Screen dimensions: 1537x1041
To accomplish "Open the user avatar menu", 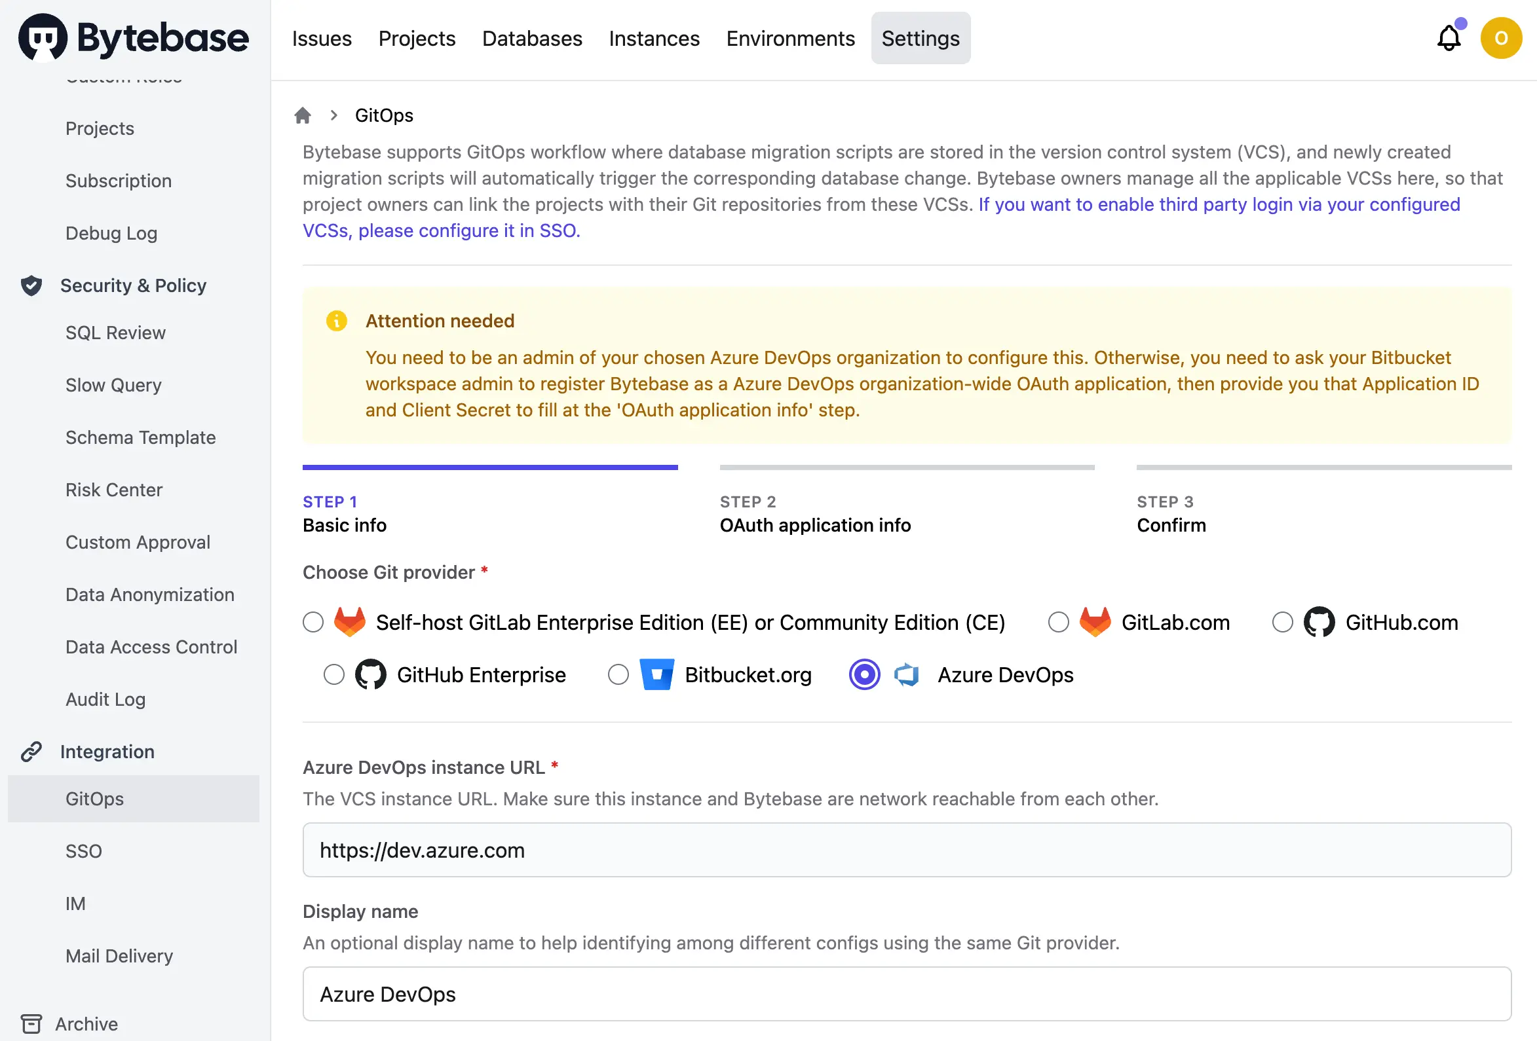I will (1500, 39).
